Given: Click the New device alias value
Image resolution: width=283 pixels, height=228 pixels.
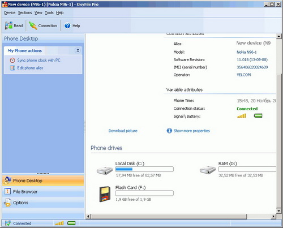Looking at the screenshot, I should [x=254, y=43].
